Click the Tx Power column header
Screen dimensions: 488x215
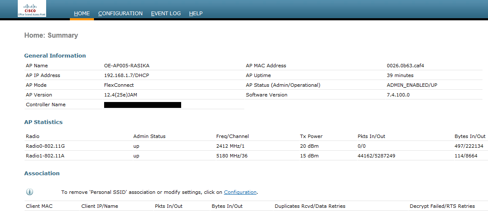pyautogui.click(x=311, y=136)
